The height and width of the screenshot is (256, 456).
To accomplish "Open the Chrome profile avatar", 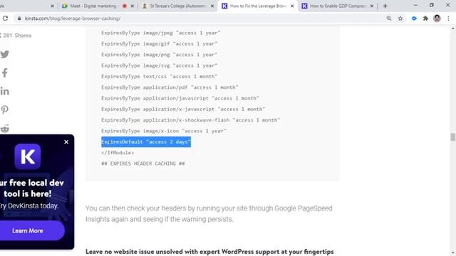I will [437, 18].
